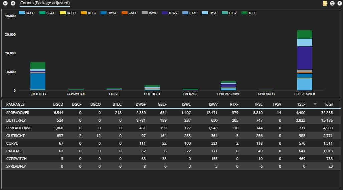Image resolution: width=343 pixels, height=190 pixels.
Task: Toggle the GSEF legend entry
Action: pyautogui.click(x=129, y=13)
